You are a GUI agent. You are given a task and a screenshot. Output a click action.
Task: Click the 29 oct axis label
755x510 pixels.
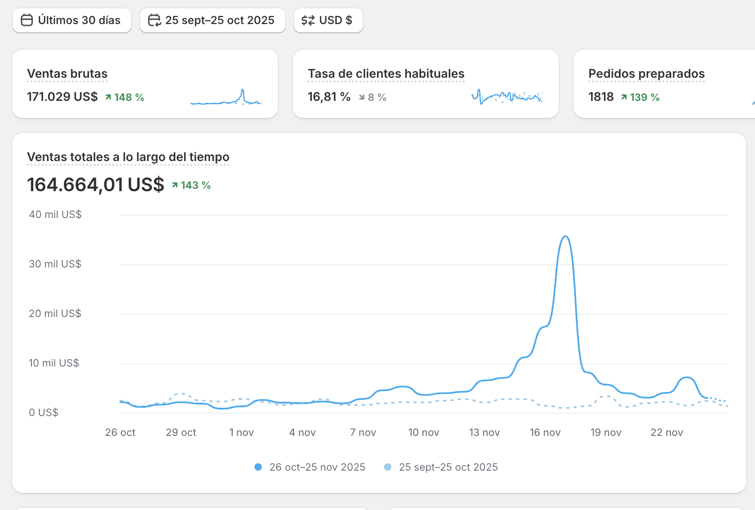[x=181, y=432]
